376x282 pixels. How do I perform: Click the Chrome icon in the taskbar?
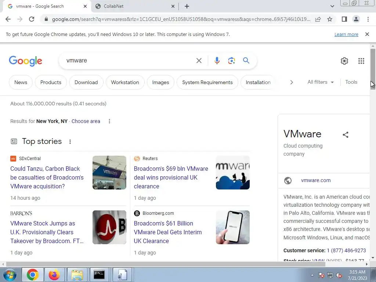pyautogui.click(x=33, y=275)
